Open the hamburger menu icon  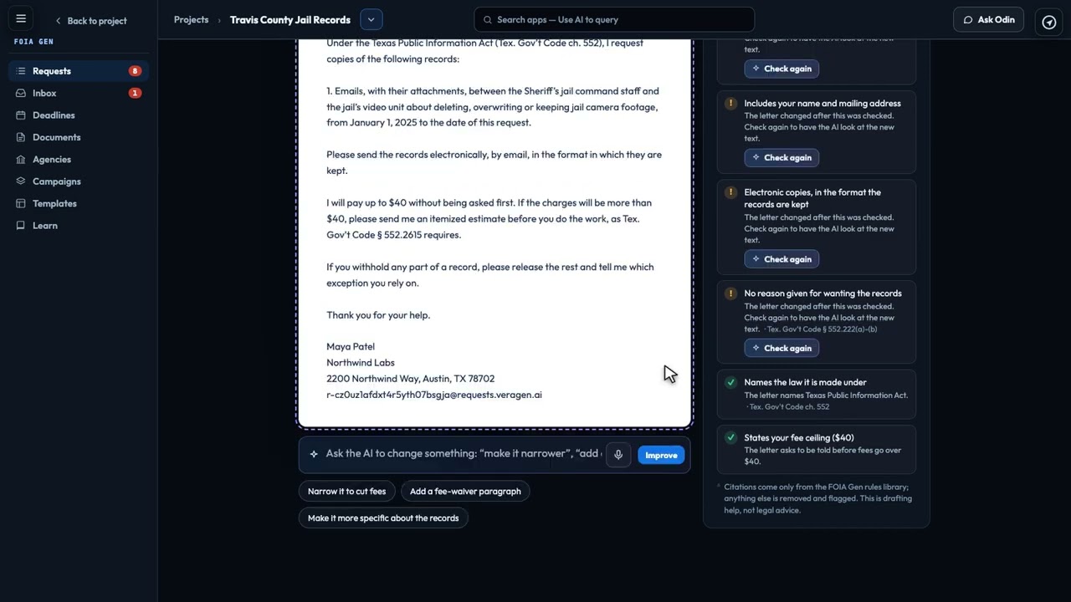tap(21, 18)
